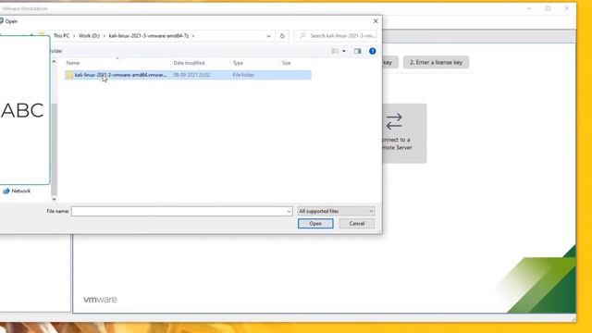Viewport: 592px width, 333px height.
Task: Expand the address bar previous locations dropdown
Action: (268, 36)
